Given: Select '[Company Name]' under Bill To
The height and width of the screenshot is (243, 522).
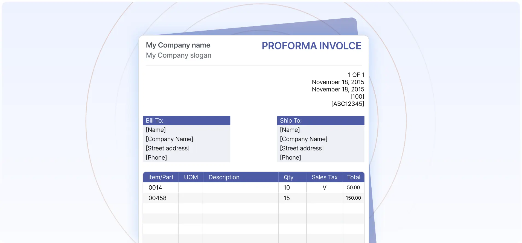Looking at the screenshot, I should 170,139.
